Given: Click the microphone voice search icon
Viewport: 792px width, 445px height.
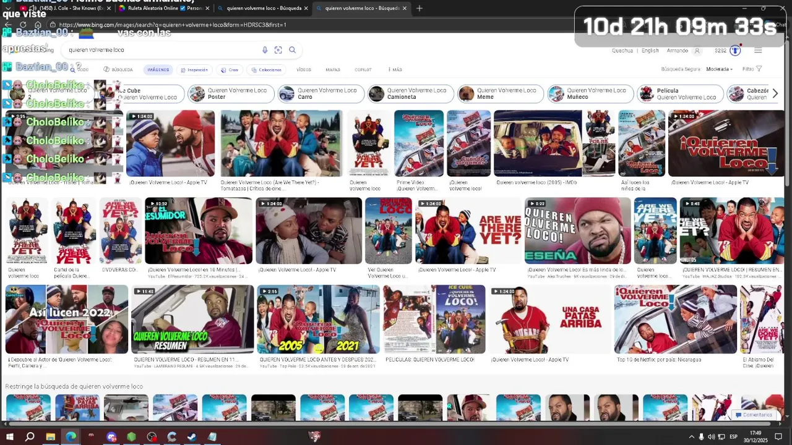Looking at the screenshot, I should tap(265, 50).
